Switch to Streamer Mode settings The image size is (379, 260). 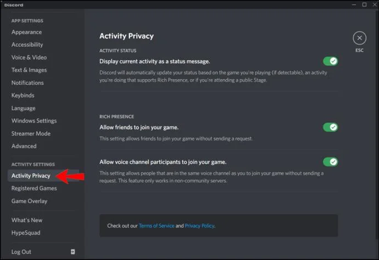tap(31, 134)
